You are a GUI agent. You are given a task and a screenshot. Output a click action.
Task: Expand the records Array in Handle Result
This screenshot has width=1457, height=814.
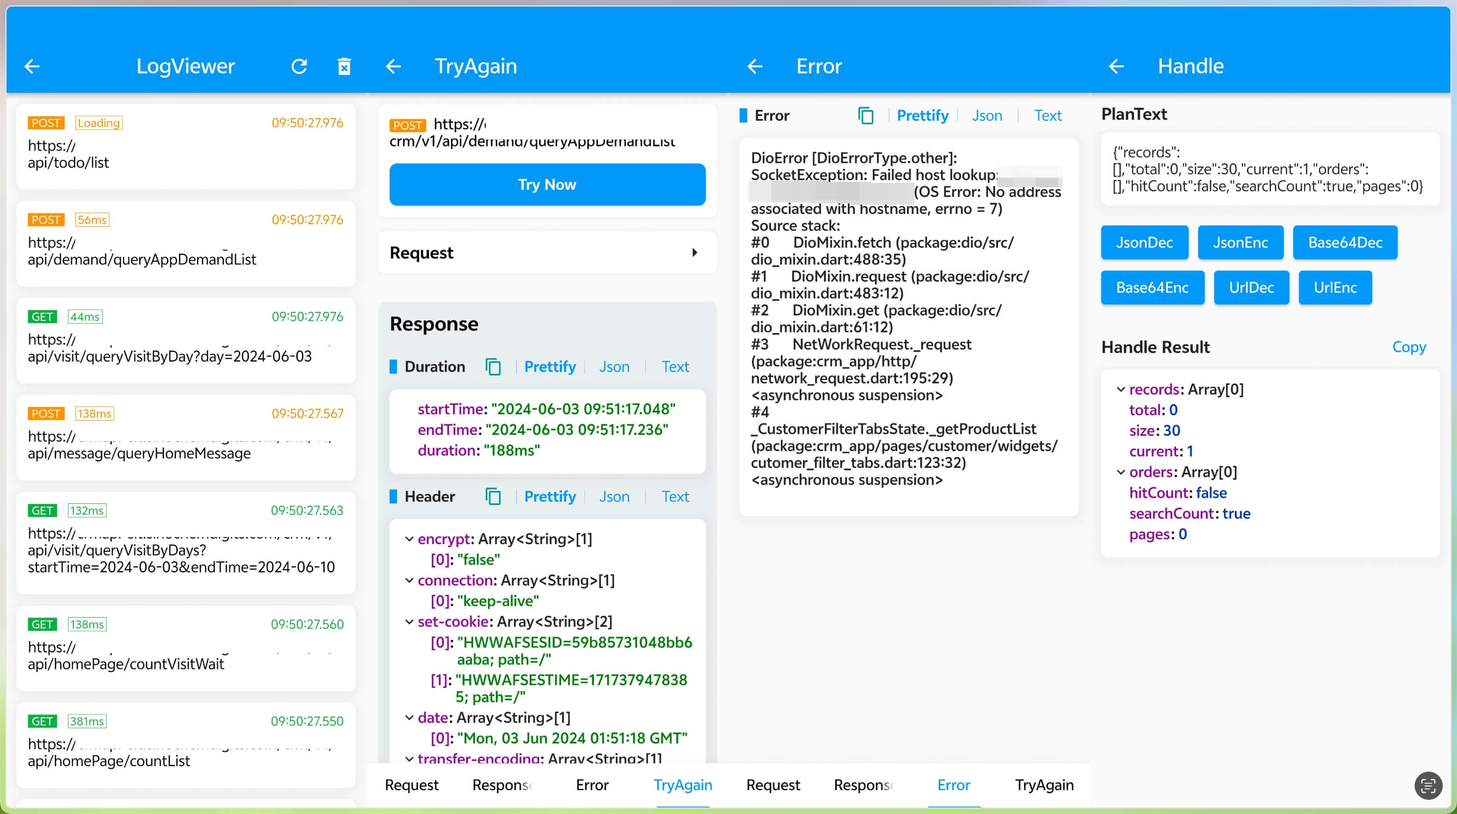point(1120,389)
